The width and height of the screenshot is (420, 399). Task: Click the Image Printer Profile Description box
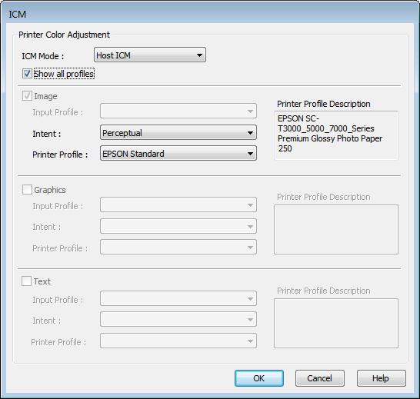point(336,135)
